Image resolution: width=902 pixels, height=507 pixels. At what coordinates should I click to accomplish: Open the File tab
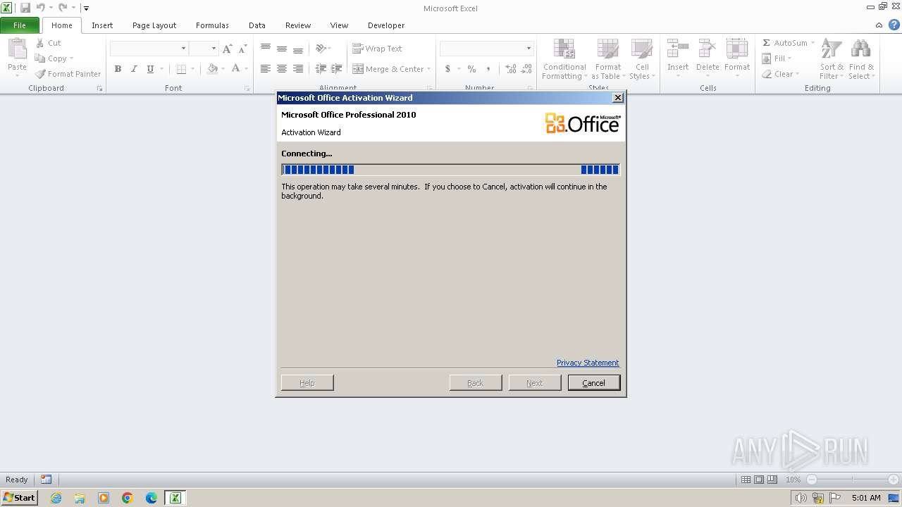click(x=20, y=25)
